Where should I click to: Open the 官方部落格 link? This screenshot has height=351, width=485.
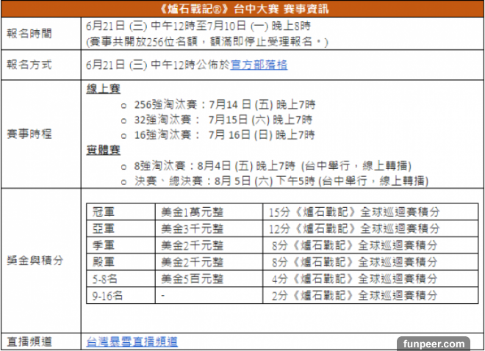pyautogui.click(x=258, y=65)
